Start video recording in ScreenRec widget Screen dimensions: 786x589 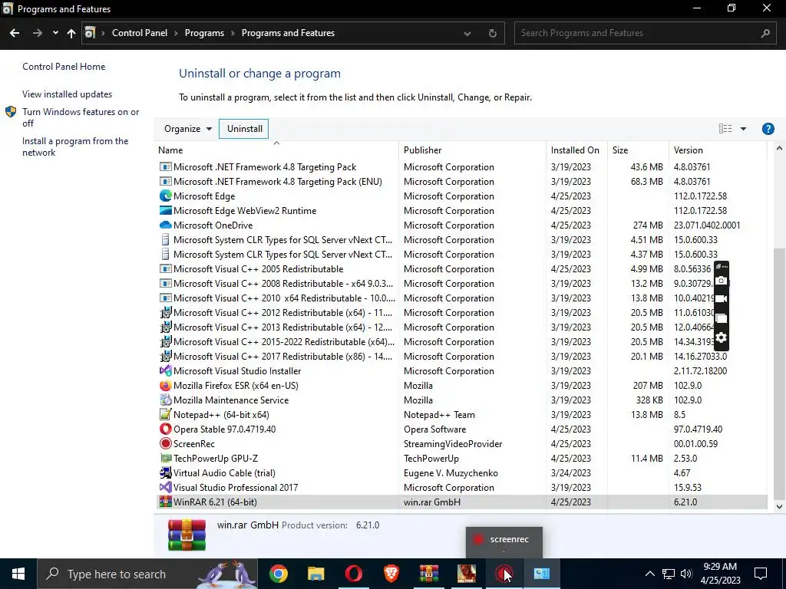pyautogui.click(x=721, y=299)
